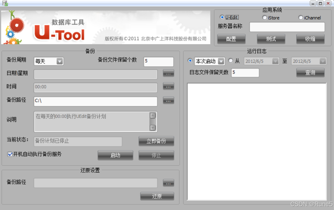Click the 时间 00:00 field
This screenshot has height=210, width=334.
click(96, 88)
